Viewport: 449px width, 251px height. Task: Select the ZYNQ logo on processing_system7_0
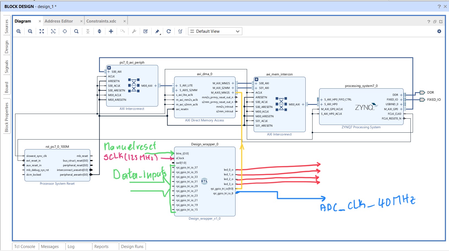click(x=366, y=107)
